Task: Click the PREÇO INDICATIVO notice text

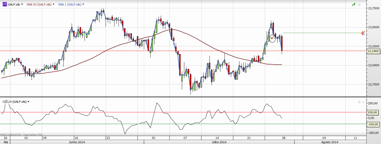Action: [x=10, y=135]
